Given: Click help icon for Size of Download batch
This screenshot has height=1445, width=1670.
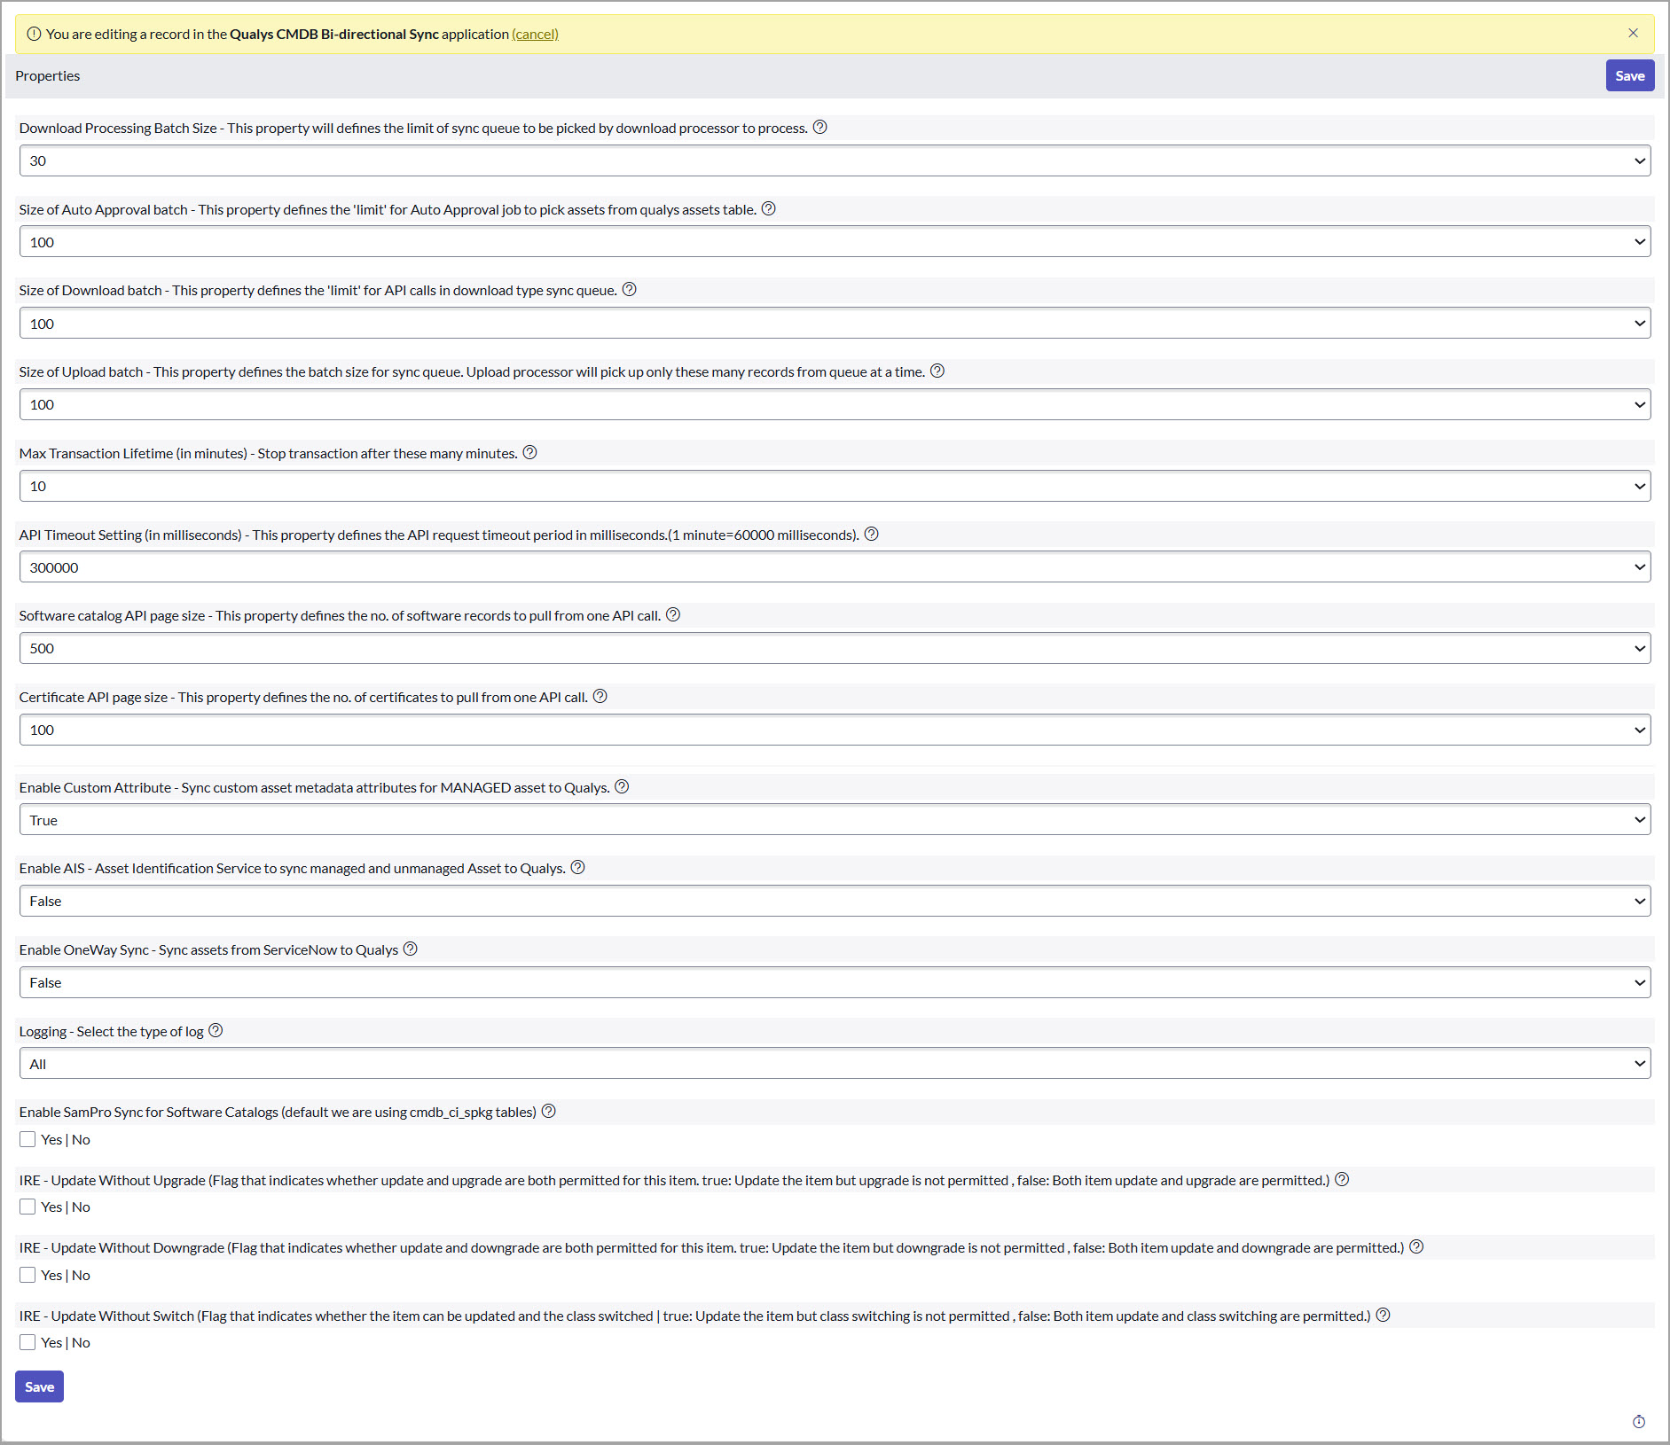Looking at the screenshot, I should click(x=630, y=290).
